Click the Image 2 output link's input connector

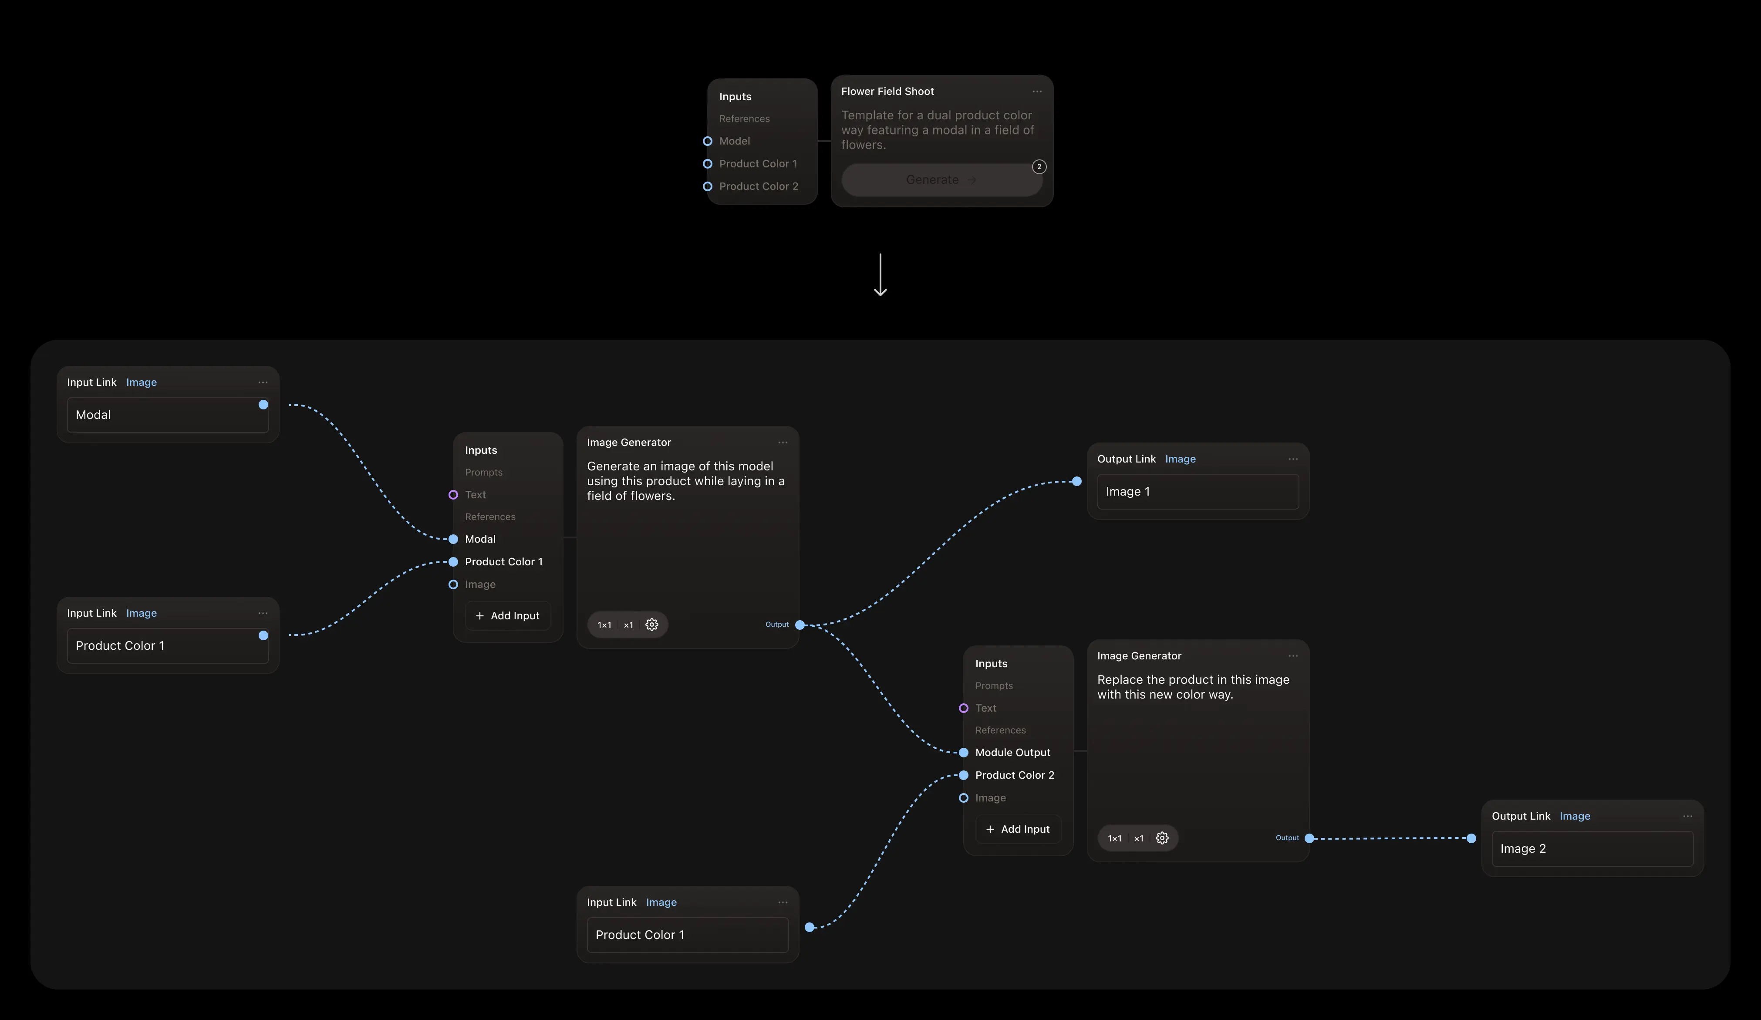pyautogui.click(x=1472, y=838)
